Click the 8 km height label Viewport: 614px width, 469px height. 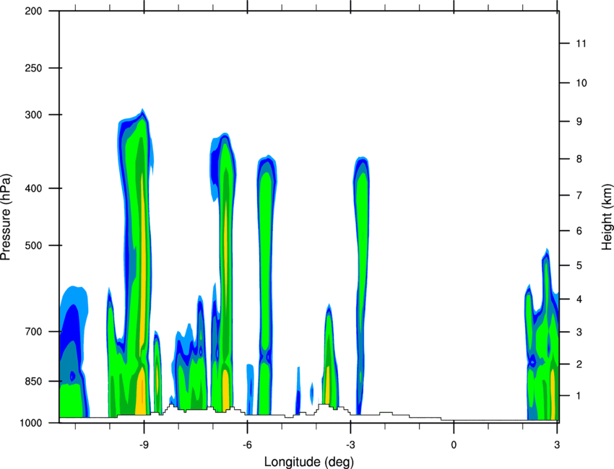[x=579, y=159]
